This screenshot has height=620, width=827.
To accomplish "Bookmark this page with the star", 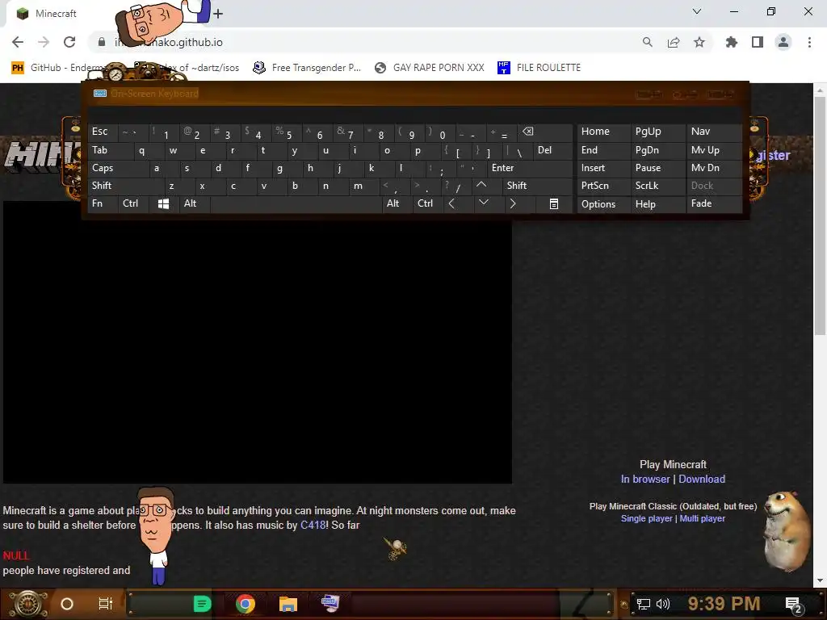I will click(699, 42).
